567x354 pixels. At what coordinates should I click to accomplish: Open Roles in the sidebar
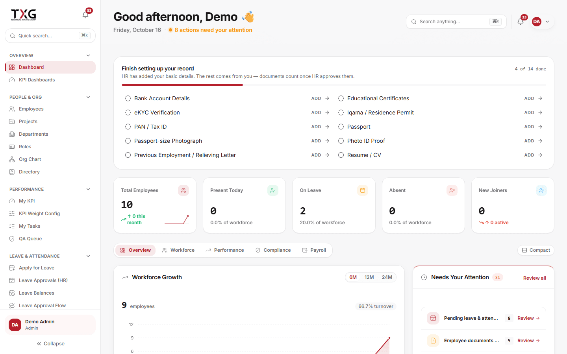click(x=50, y=147)
